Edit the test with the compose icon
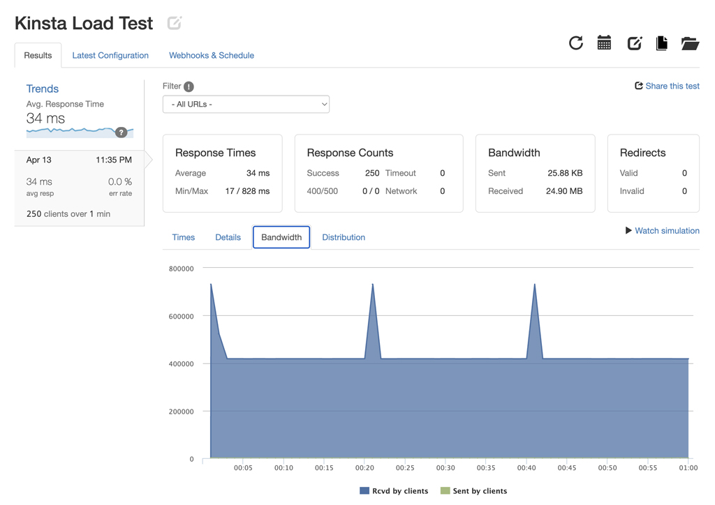 [634, 43]
